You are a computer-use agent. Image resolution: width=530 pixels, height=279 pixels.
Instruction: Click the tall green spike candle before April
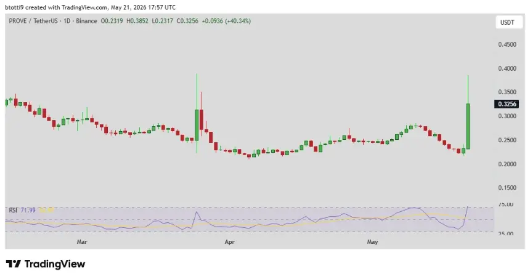point(197,125)
